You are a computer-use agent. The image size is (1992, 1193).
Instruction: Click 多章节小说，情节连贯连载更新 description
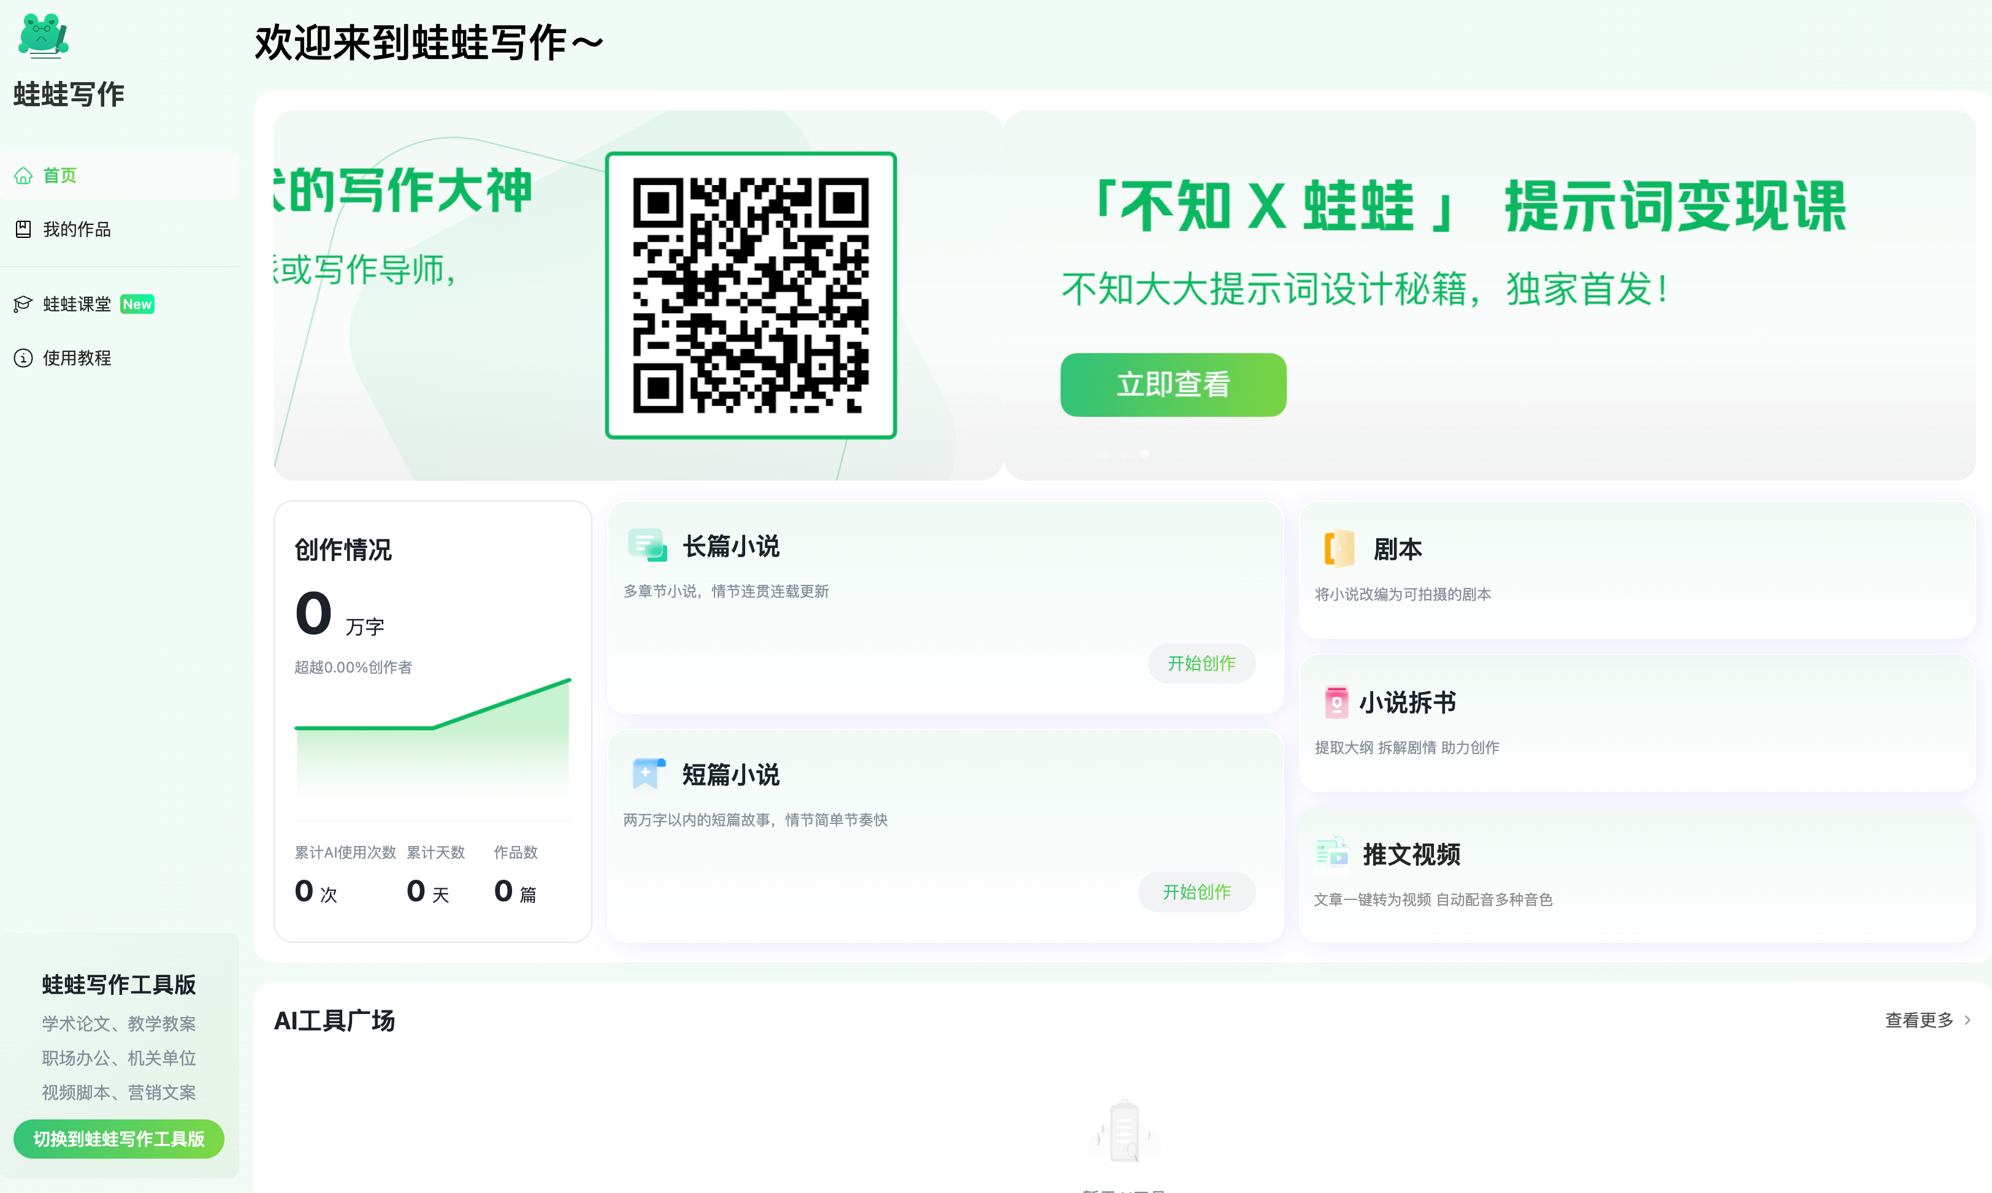pos(726,591)
